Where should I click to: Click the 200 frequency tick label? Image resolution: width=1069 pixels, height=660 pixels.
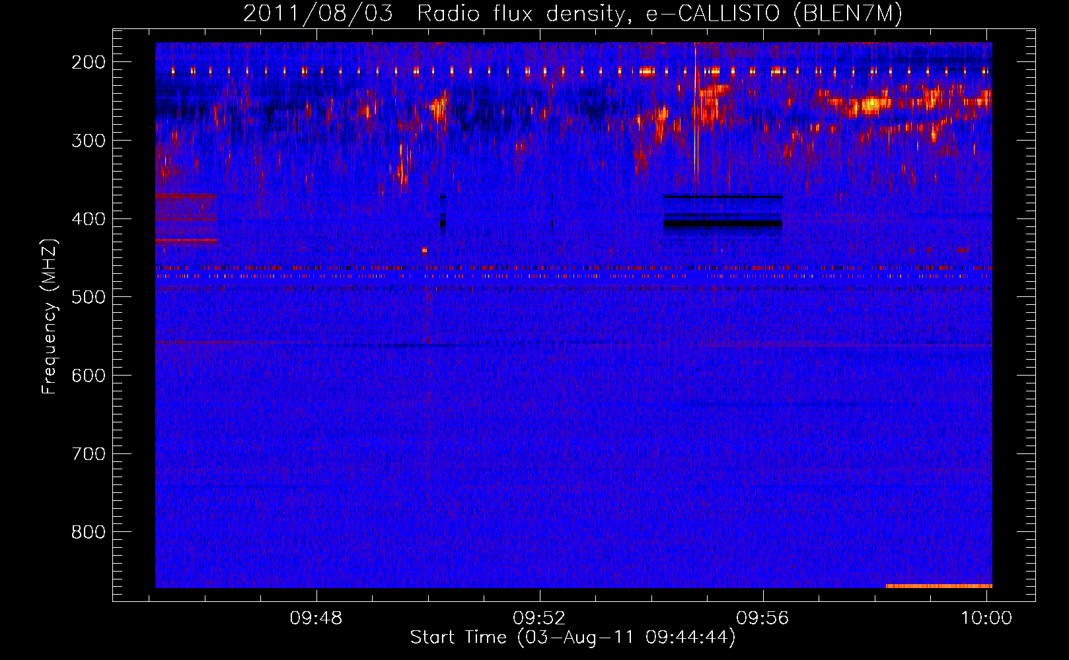[x=89, y=62]
